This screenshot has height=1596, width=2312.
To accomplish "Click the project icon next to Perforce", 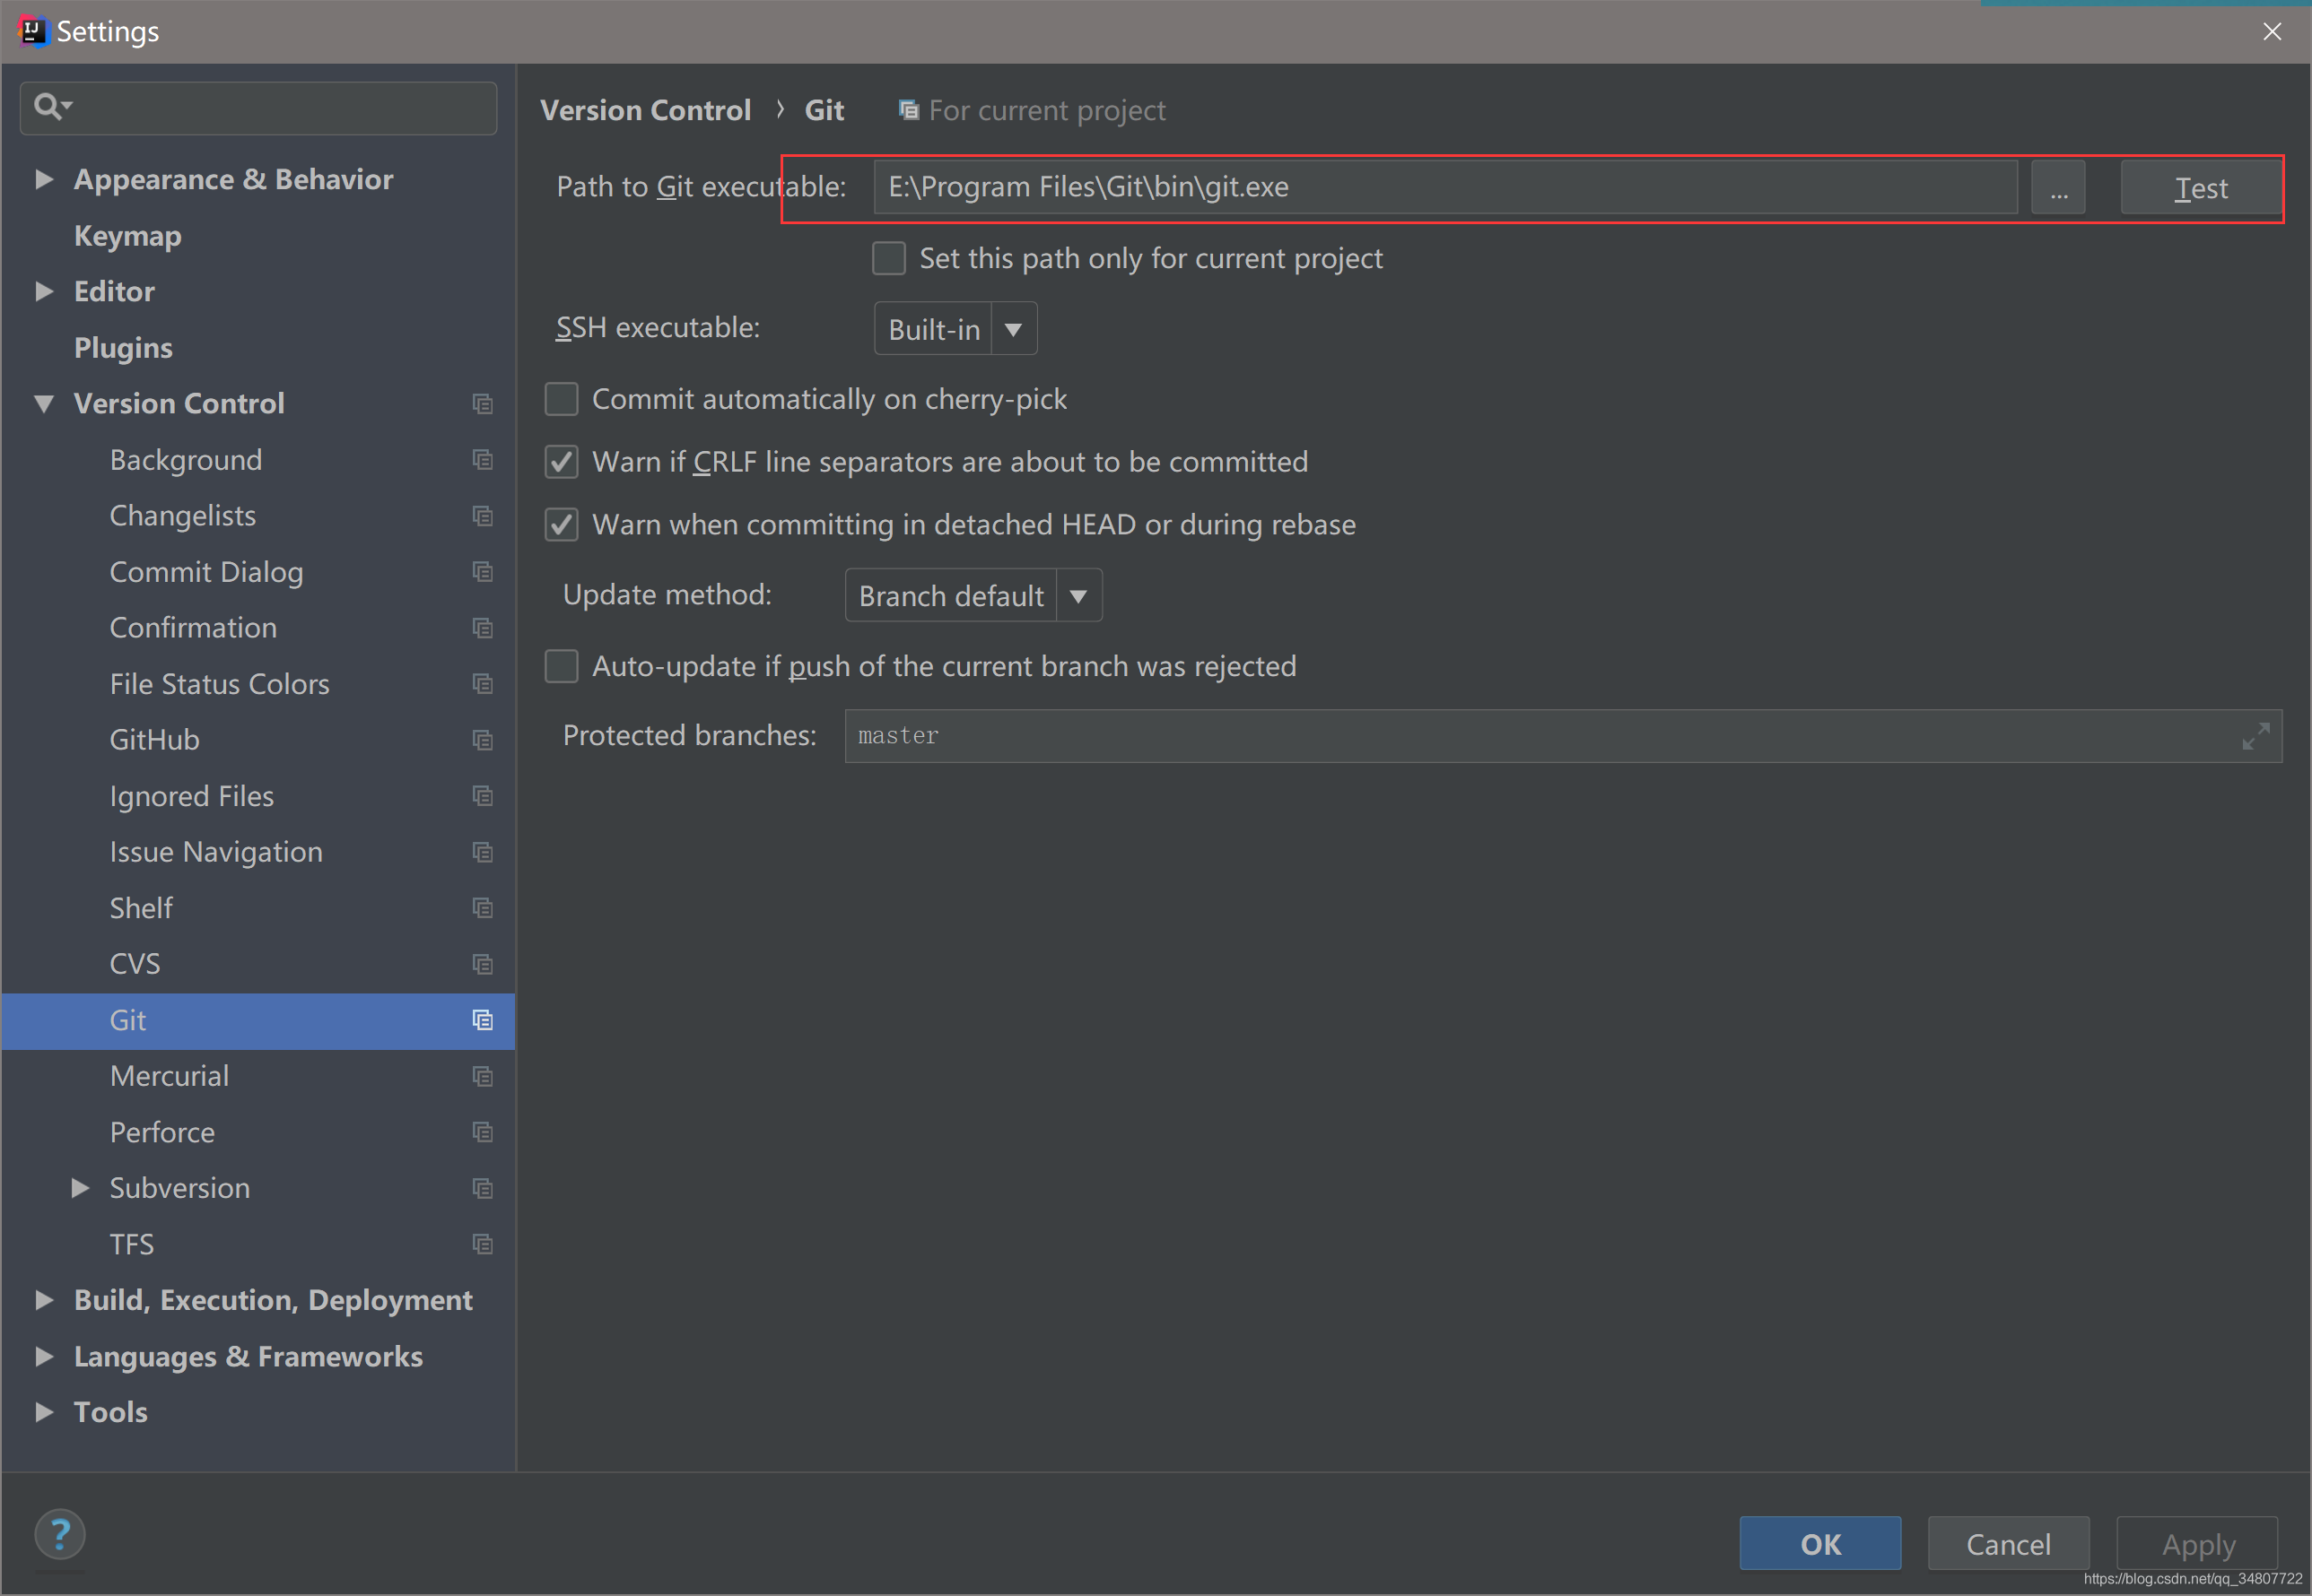I will [482, 1132].
